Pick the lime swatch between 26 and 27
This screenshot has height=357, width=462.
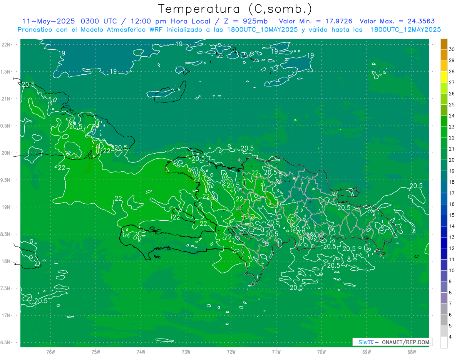444,88
